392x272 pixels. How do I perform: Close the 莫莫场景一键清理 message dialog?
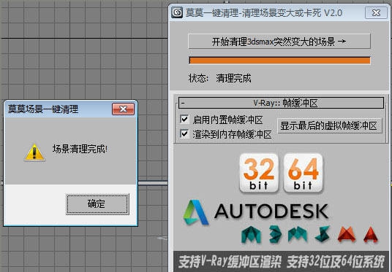tap(123, 109)
